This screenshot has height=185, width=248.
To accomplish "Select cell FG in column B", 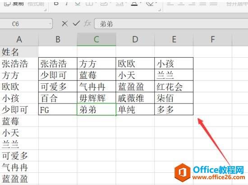I will (58, 109).
